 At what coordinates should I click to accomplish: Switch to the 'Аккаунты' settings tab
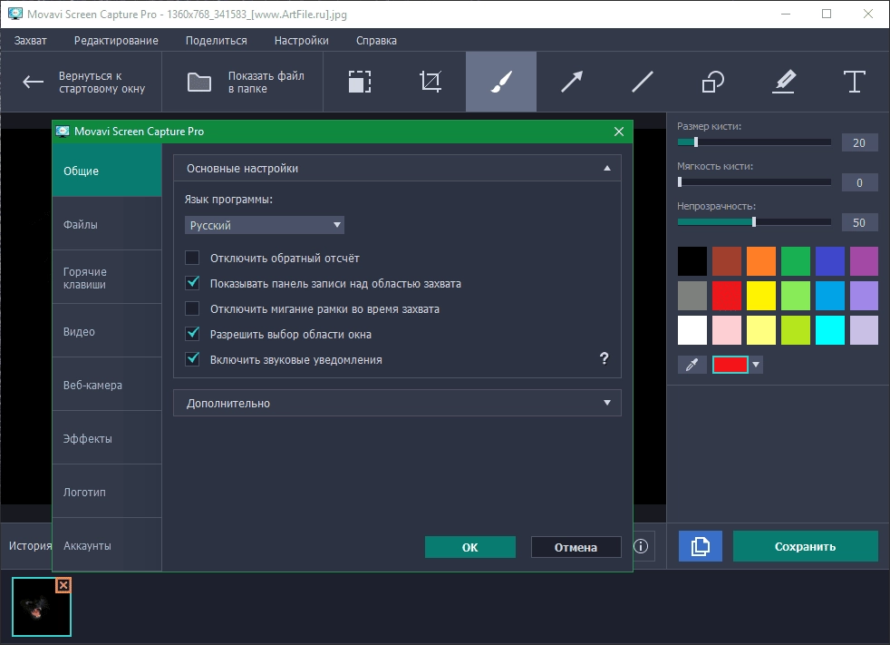tap(107, 545)
